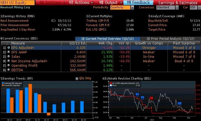This screenshot has width=201, height=121.
Task: Click the YoY Gr column header
Action: pyautogui.click(x=122, y=43)
